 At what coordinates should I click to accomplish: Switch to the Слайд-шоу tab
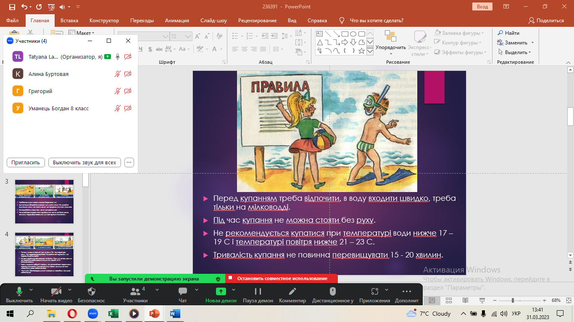point(213,21)
